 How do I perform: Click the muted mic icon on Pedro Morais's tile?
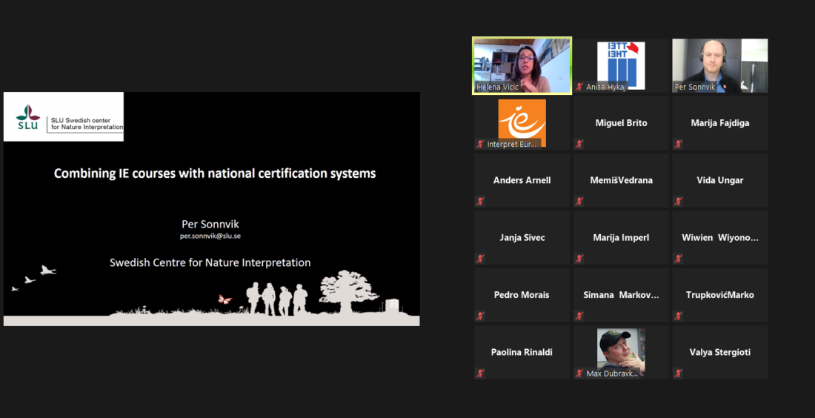point(480,315)
